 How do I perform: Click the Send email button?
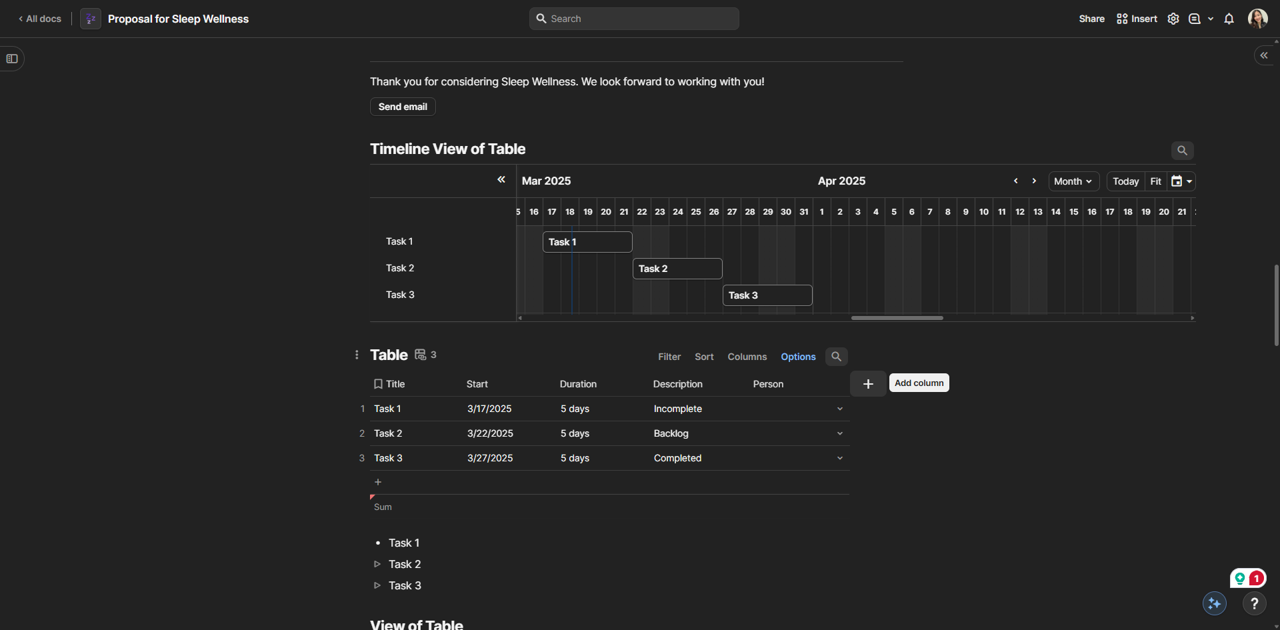[403, 107]
